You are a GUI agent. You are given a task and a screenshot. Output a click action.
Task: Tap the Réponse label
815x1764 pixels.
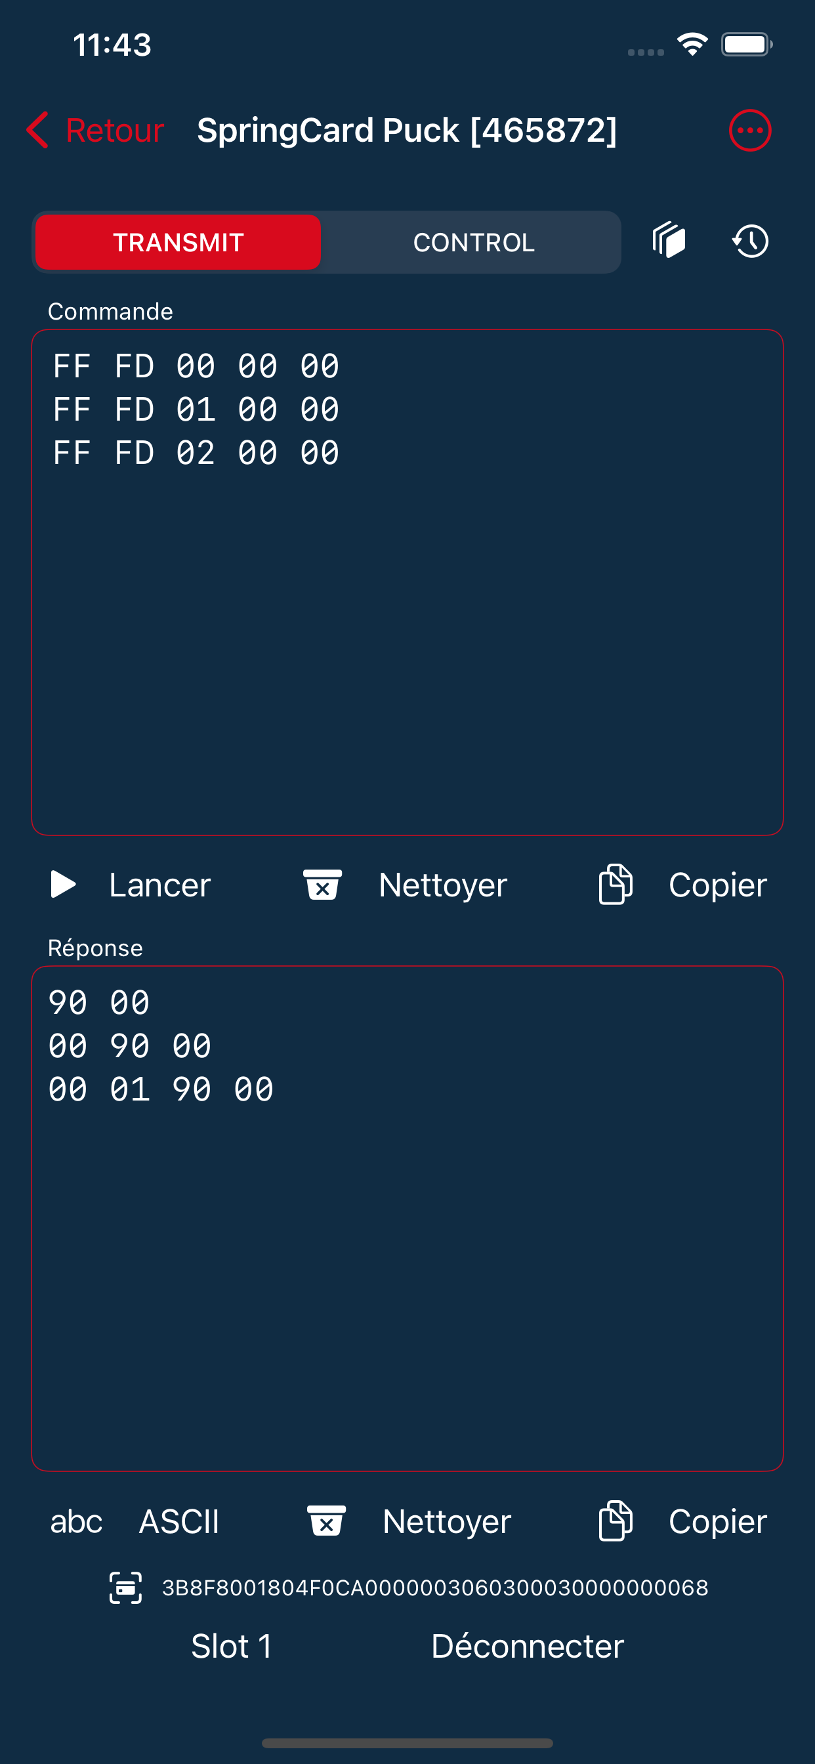point(95,948)
